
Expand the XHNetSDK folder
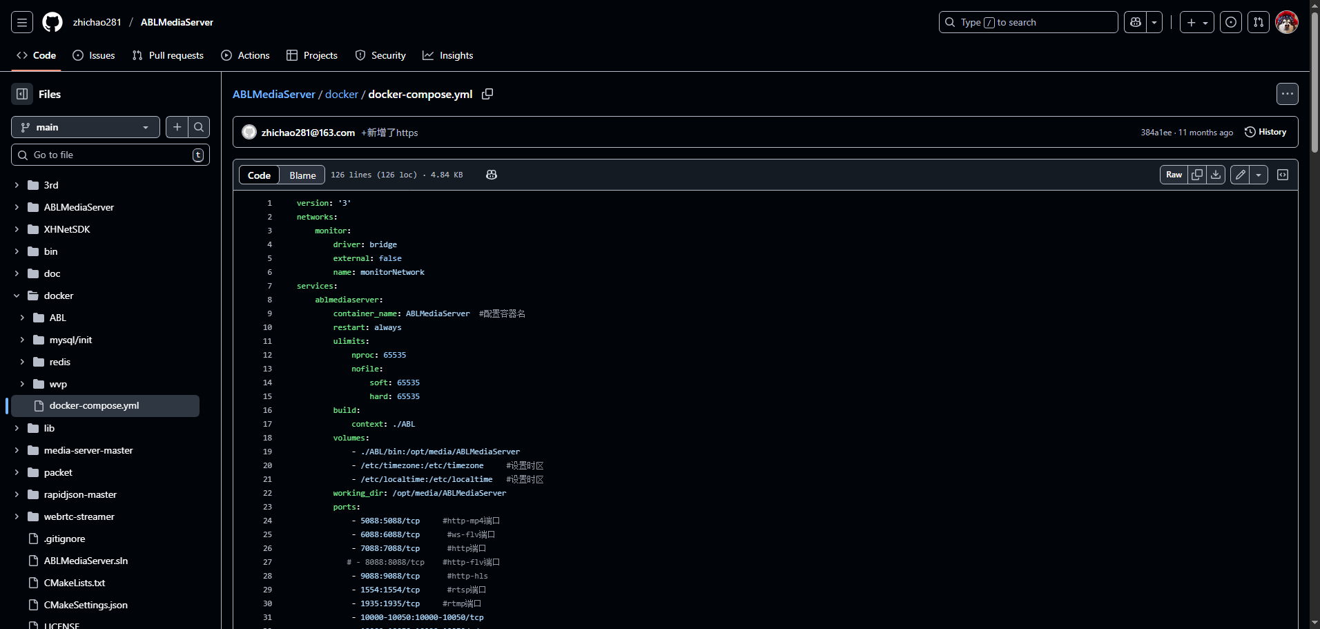click(x=17, y=229)
